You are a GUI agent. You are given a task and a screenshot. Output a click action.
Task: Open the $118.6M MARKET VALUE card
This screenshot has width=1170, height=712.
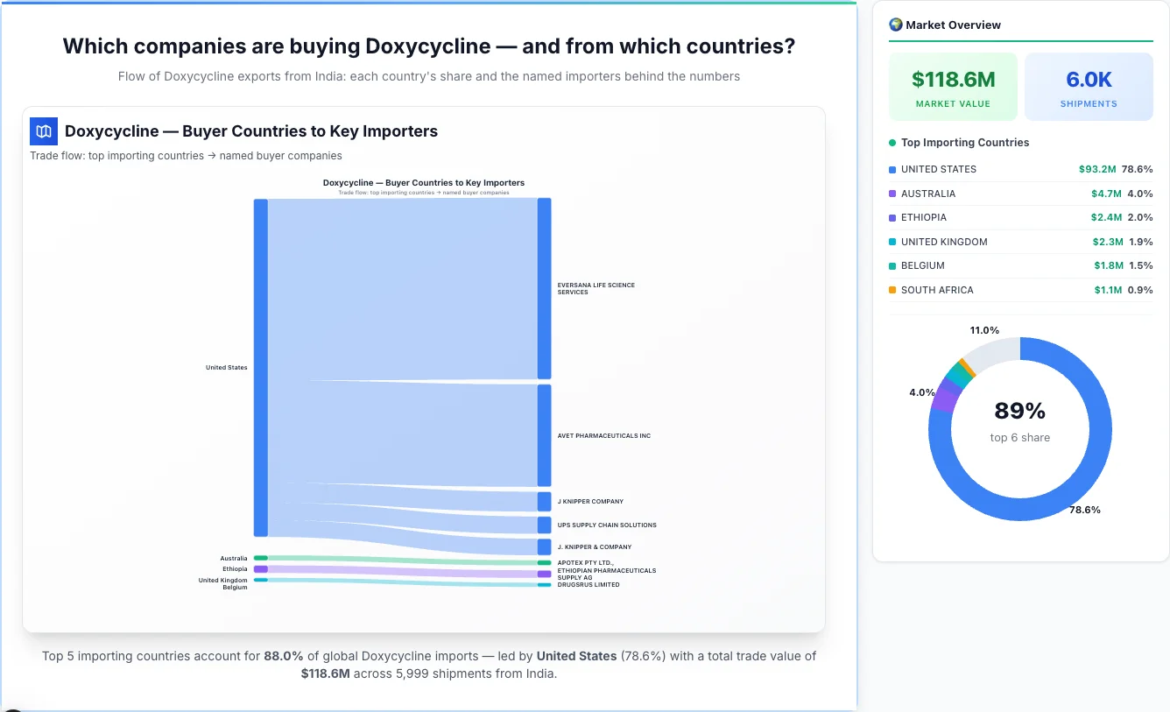click(x=953, y=86)
